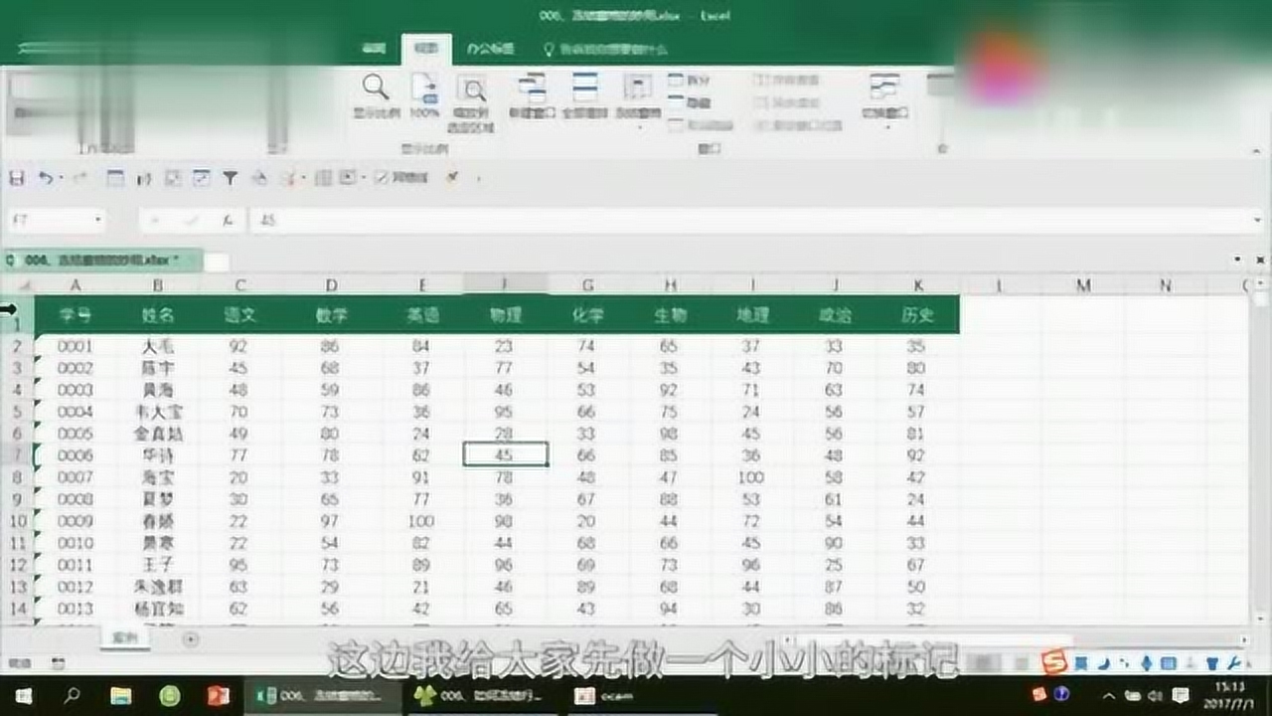
Task: Select the 案例 worksheet tab
Action: 124,638
